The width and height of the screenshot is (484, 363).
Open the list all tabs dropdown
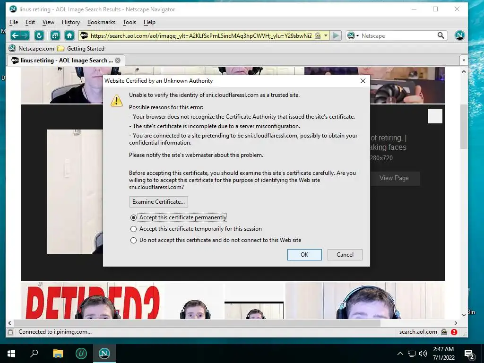pos(464,60)
